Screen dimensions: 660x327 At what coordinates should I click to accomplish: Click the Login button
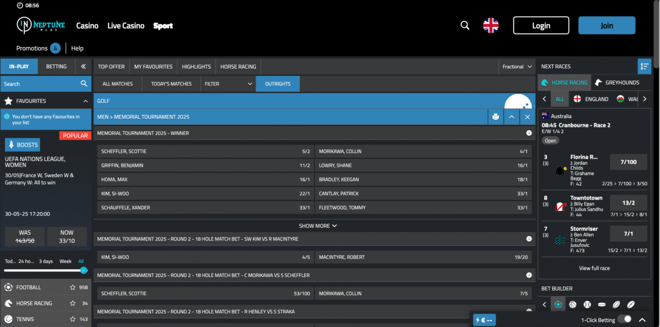[541, 25]
